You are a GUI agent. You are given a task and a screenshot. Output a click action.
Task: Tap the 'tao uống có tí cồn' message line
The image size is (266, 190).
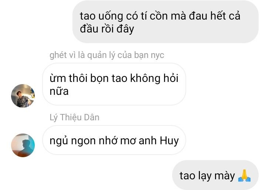coord(160,16)
